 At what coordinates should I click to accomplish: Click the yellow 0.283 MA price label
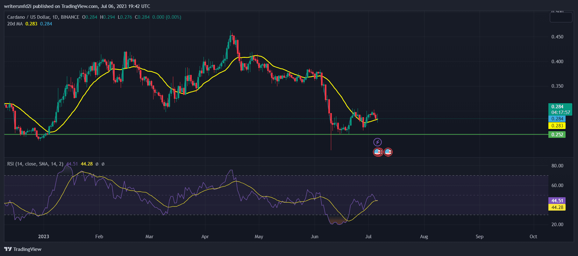pos(557,126)
